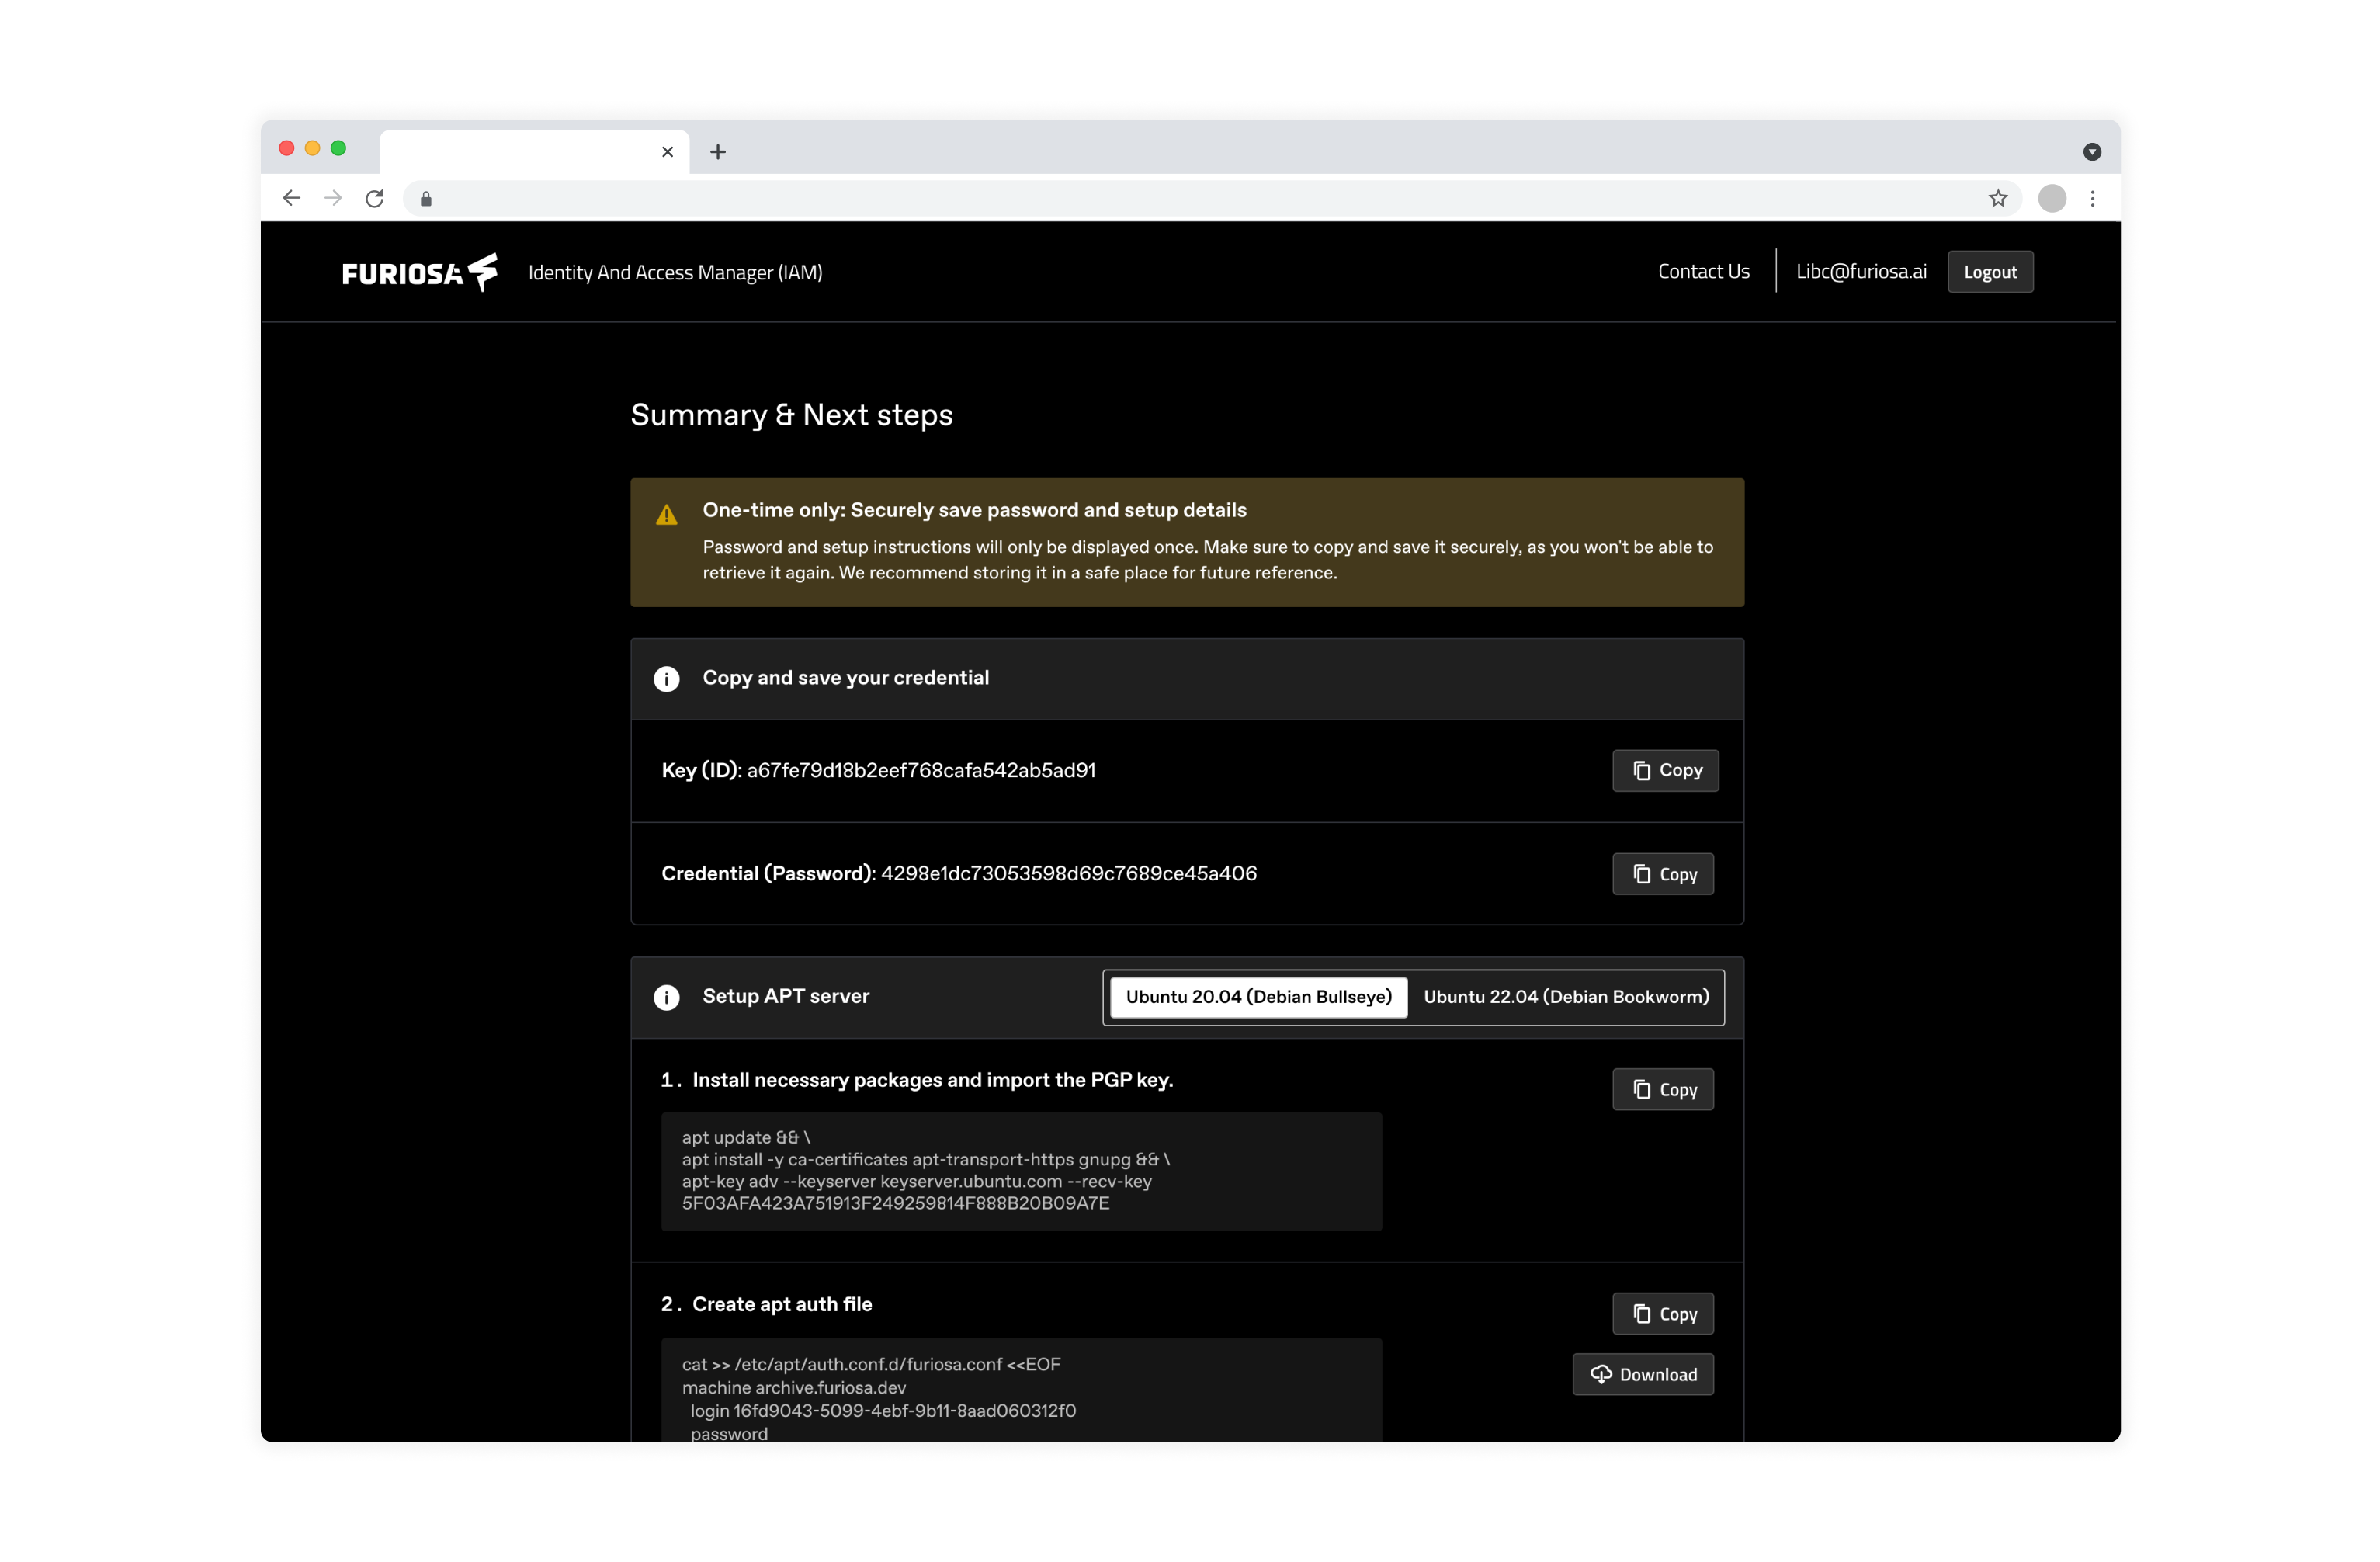
Task: Select Ubuntu 20.04 (Debian Bullseye) option
Action: (1258, 997)
